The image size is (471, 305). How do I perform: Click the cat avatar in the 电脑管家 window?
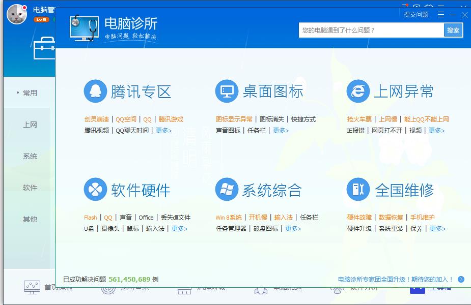(x=17, y=14)
